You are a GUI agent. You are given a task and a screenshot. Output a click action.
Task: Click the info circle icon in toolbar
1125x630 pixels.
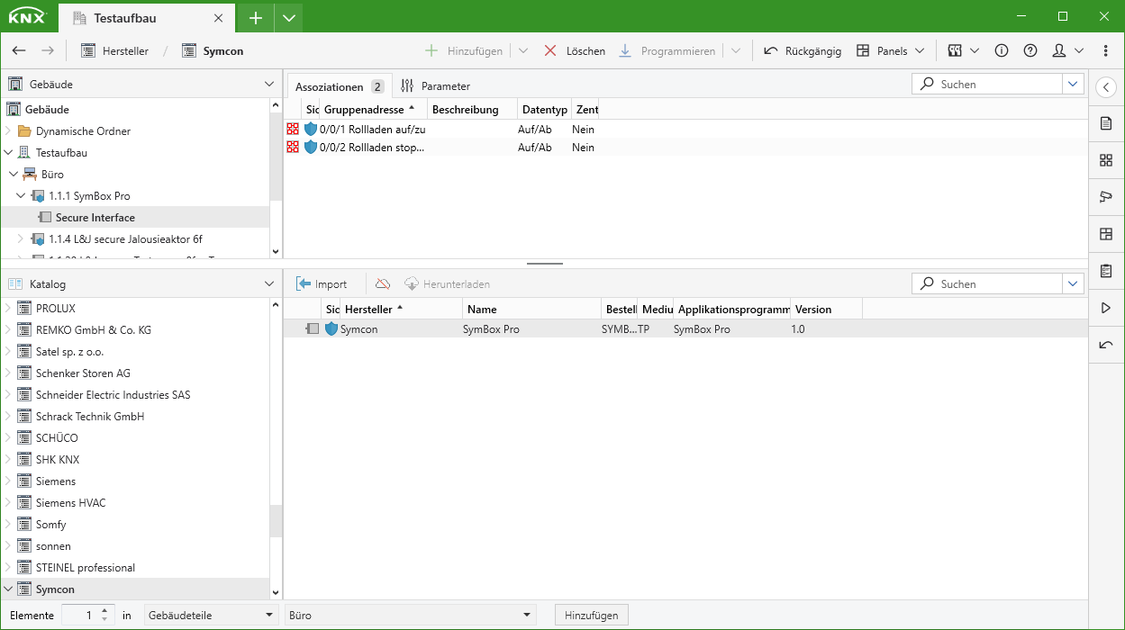[1001, 50]
